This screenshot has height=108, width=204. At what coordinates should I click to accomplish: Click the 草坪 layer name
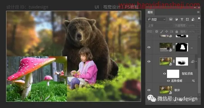[x=177, y=90]
